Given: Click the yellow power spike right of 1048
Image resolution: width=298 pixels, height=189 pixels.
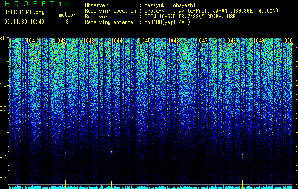Looking at the screenshot, I should coord(242,185).
